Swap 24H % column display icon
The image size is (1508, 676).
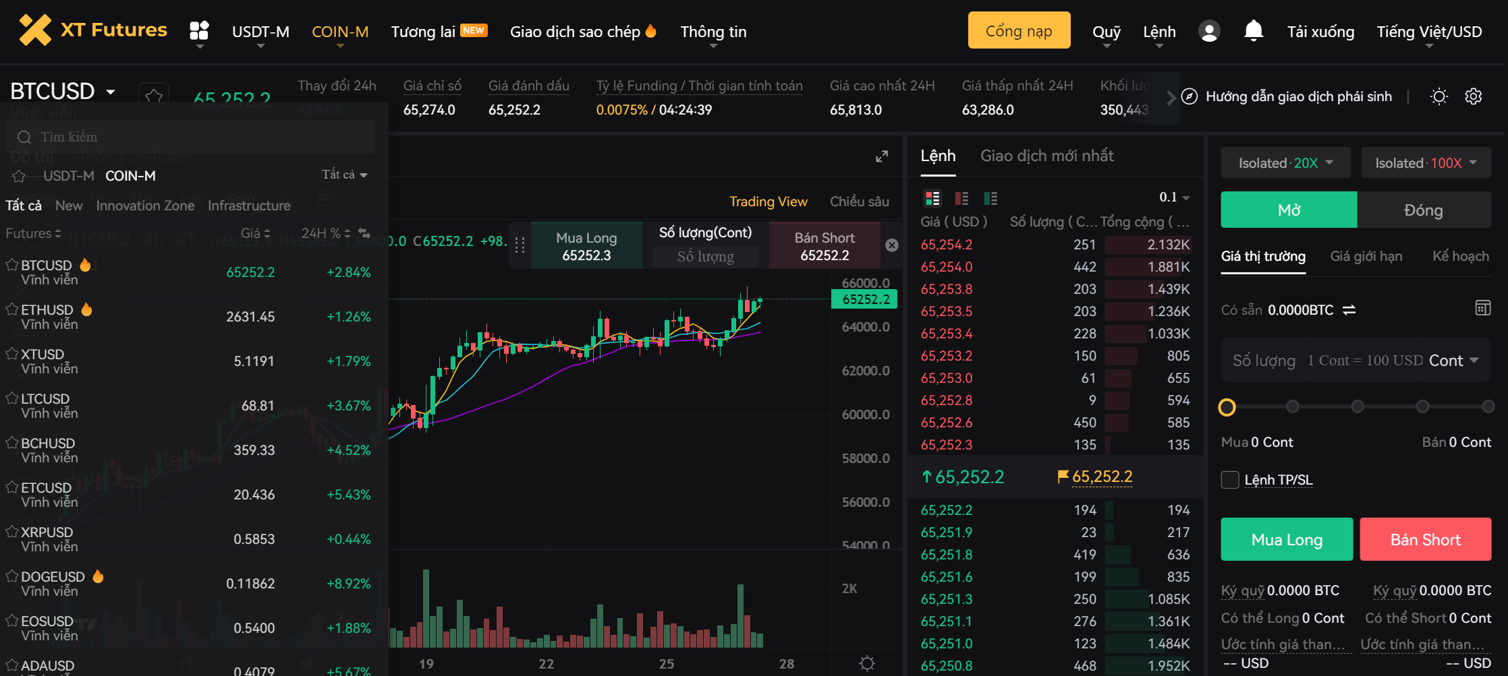[x=364, y=233]
